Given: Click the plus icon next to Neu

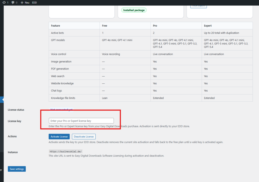Looking at the screenshot, I should [x=22, y=3].
